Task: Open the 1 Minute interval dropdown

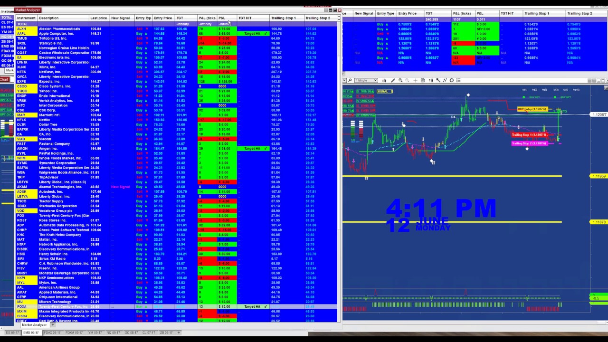Action: click(x=366, y=80)
